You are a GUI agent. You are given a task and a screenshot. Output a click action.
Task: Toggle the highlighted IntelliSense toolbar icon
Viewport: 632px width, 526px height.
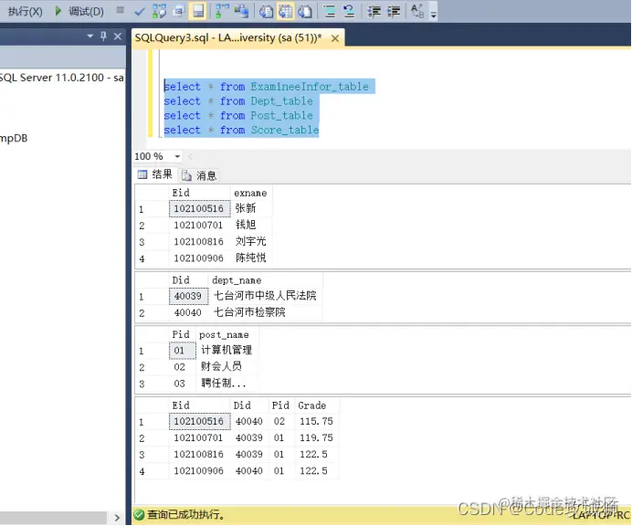[198, 11]
